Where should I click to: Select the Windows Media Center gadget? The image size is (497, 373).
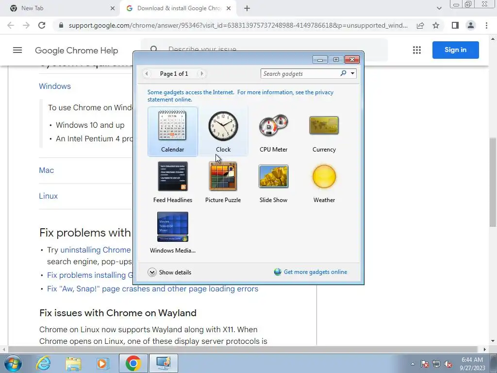pos(172,233)
